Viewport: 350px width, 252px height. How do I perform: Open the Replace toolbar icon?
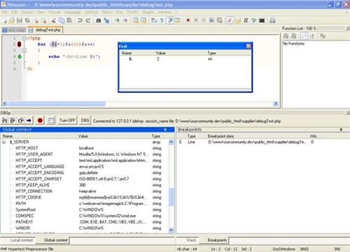pos(106,20)
